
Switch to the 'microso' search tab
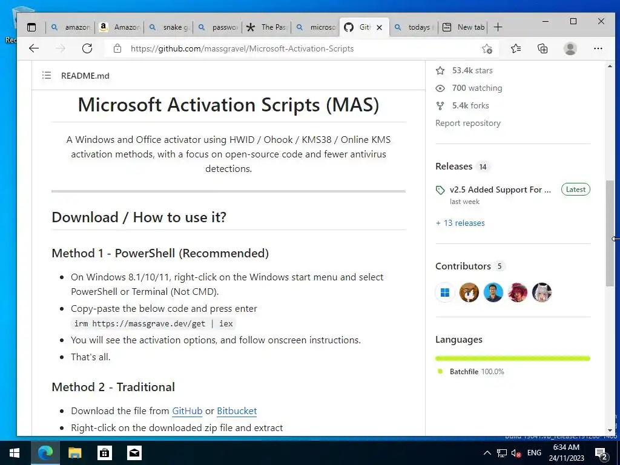click(316, 27)
